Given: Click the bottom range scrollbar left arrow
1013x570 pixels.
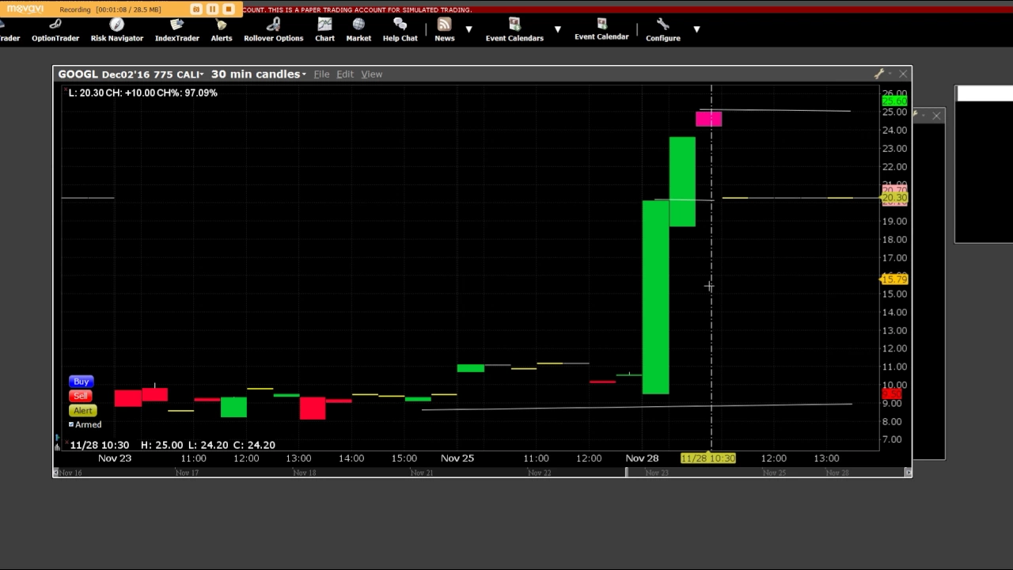Looking at the screenshot, I should coord(55,473).
